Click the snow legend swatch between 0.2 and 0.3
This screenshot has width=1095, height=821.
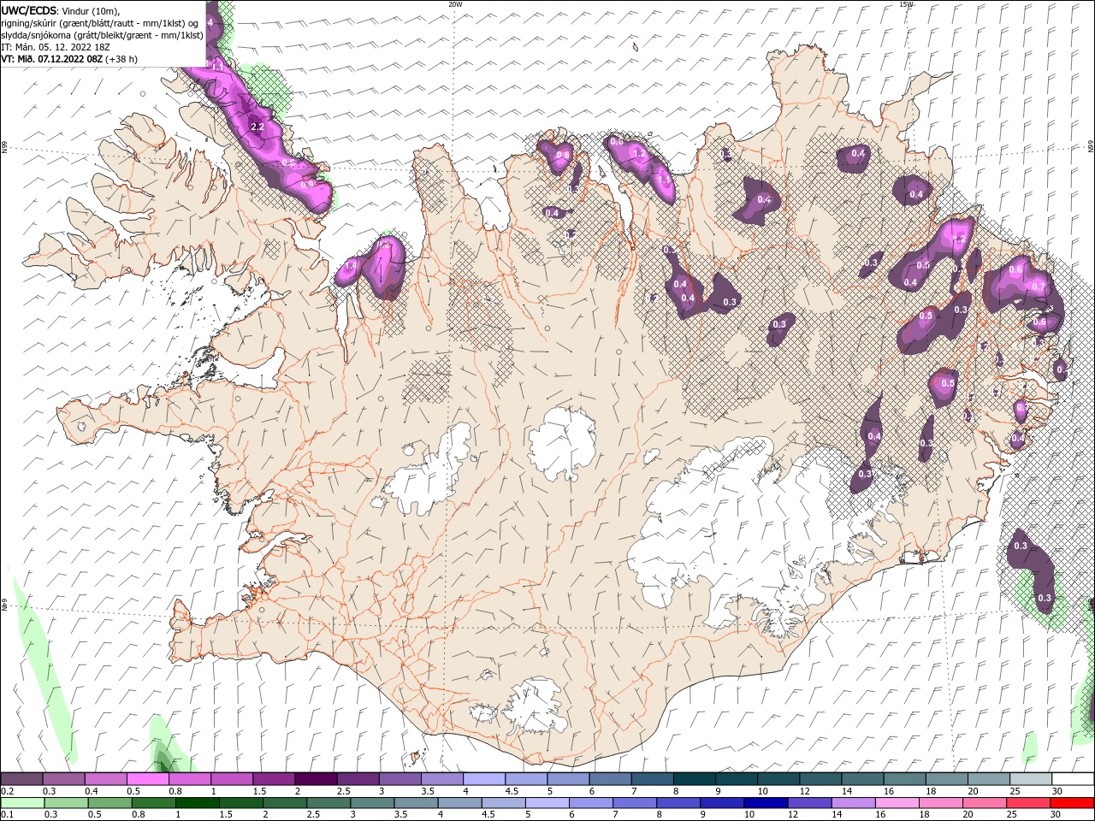pos(22,779)
